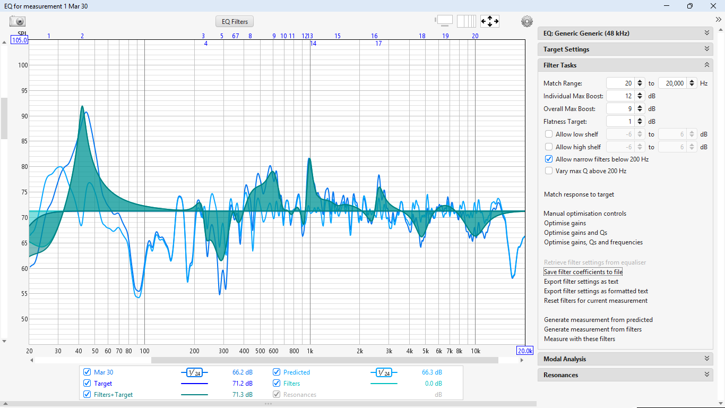The image size is (725, 408).
Task: Click the 105.0 SPL top limit field
Action: tap(19, 40)
